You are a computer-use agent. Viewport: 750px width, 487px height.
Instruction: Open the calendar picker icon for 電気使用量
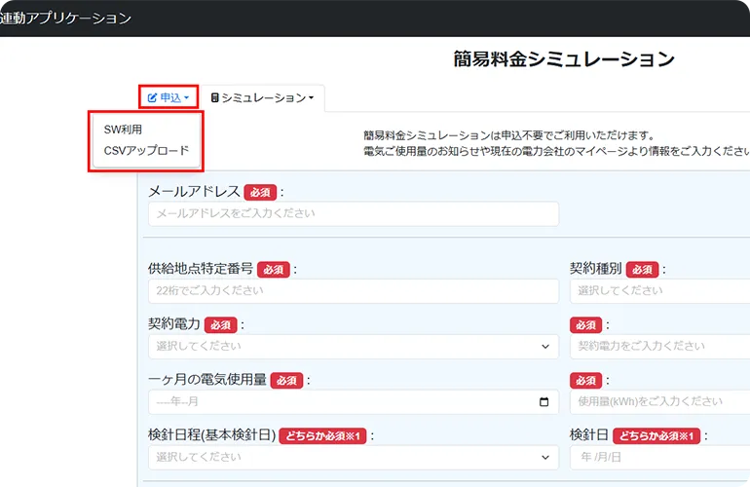pos(544,402)
